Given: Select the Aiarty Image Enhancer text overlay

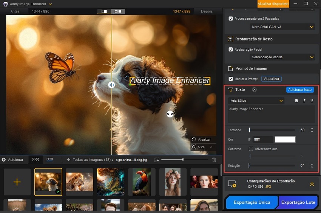Looking at the screenshot, I should tap(170, 81).
